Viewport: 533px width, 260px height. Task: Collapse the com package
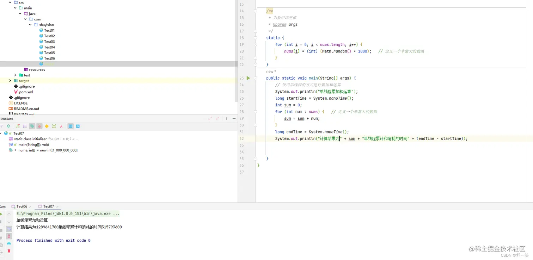[x=25, y=19]
